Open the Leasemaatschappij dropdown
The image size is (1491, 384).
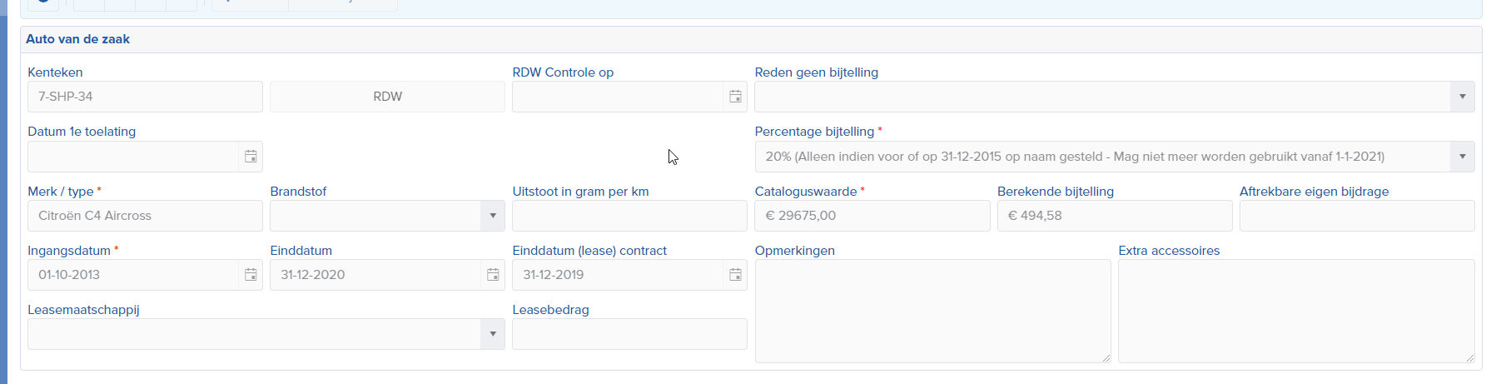click(x=493, y=334)
